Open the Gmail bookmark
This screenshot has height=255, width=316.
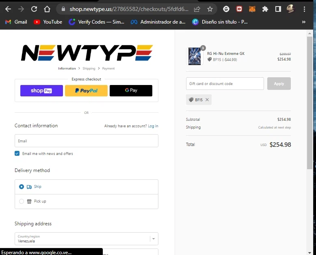pos(16,22)
